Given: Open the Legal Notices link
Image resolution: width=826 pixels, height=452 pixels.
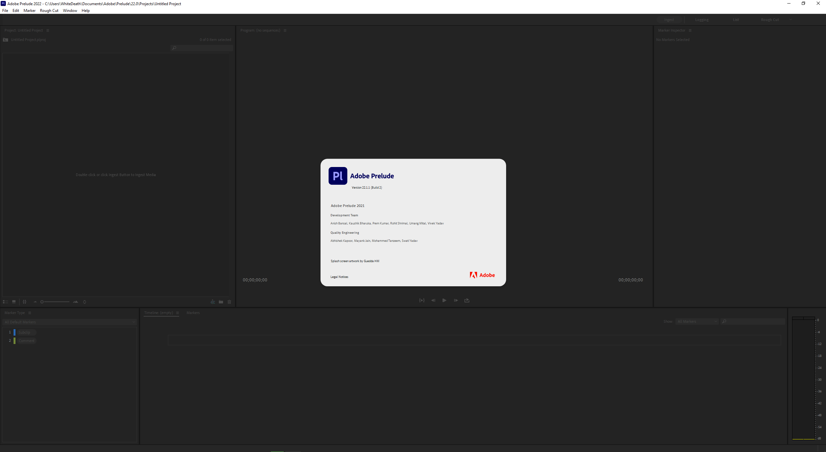Looking at the screenshot, I should [339, 277].
